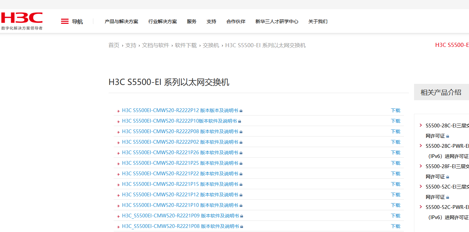The width and height of the screenshot is (469, 232).
Task: Click 下载 for R2221P22 row
Action: click(396, 174)
